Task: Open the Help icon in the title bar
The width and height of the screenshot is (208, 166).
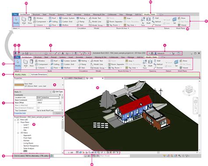Action: 179,53
